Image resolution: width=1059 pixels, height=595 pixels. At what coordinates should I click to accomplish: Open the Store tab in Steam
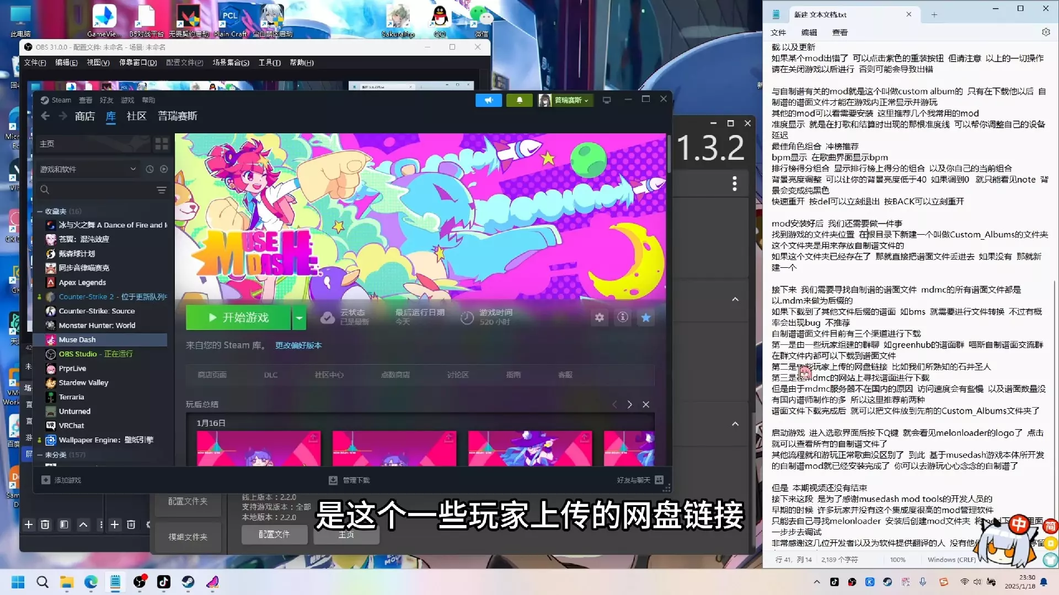[x=85, y=116]
